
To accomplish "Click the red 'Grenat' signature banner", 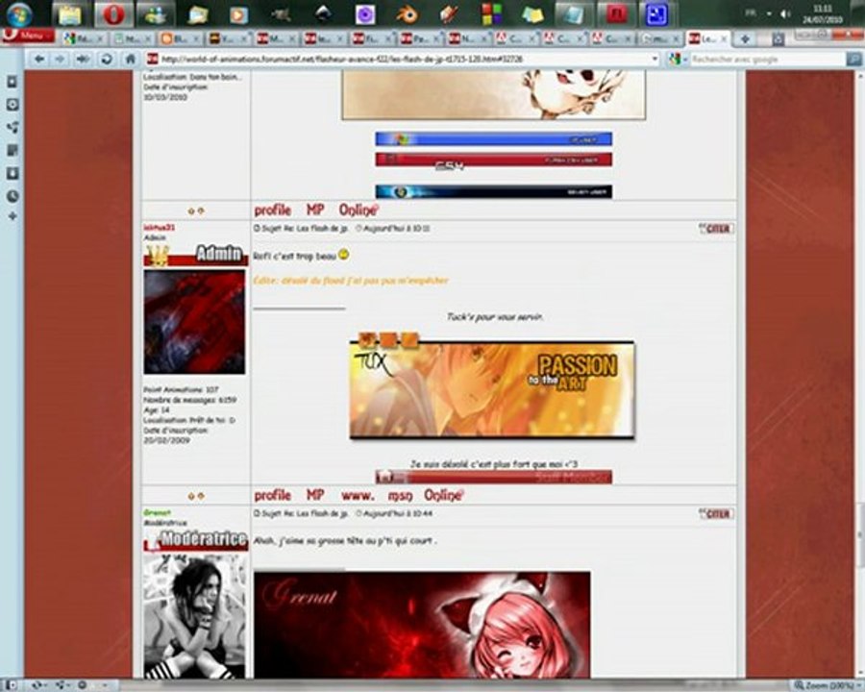I will click(x=422, y=626).
